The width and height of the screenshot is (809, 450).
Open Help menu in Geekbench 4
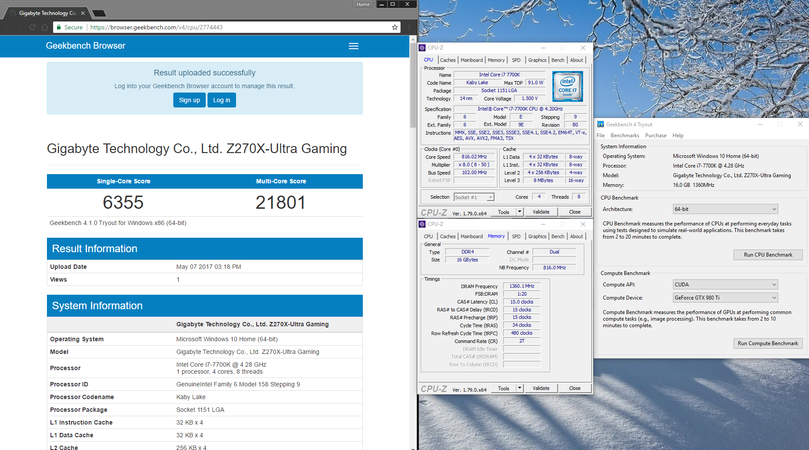point(678,136)
